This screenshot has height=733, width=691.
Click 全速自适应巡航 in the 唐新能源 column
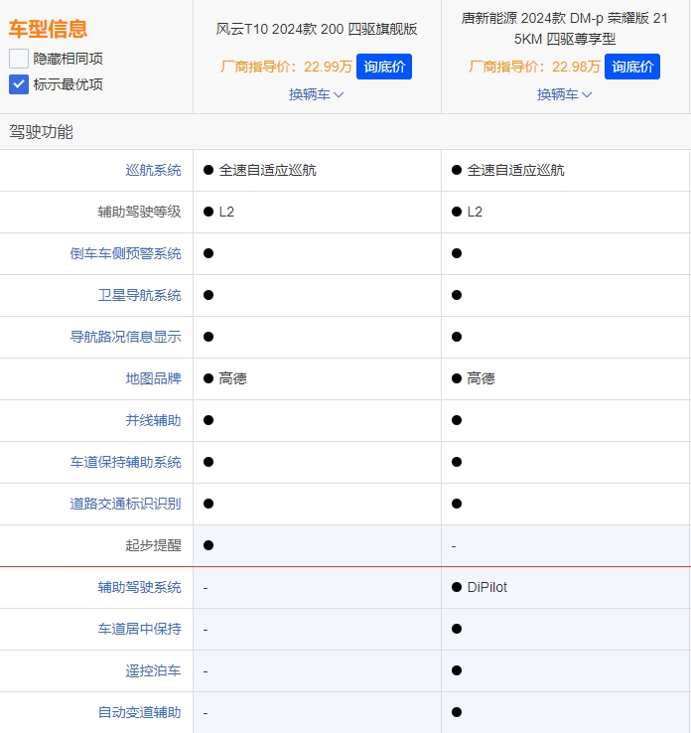tap(515, 170)
